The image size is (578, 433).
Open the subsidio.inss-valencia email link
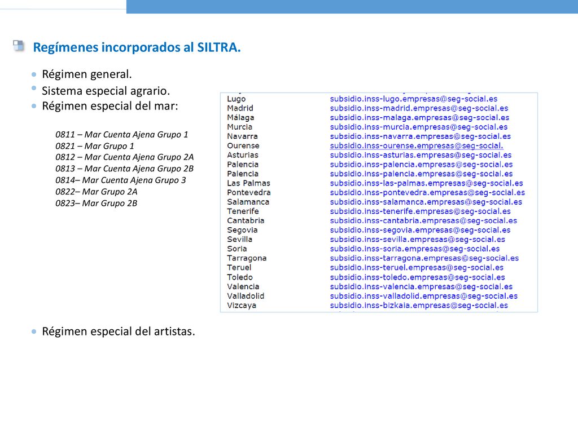(x=421, y=286)
